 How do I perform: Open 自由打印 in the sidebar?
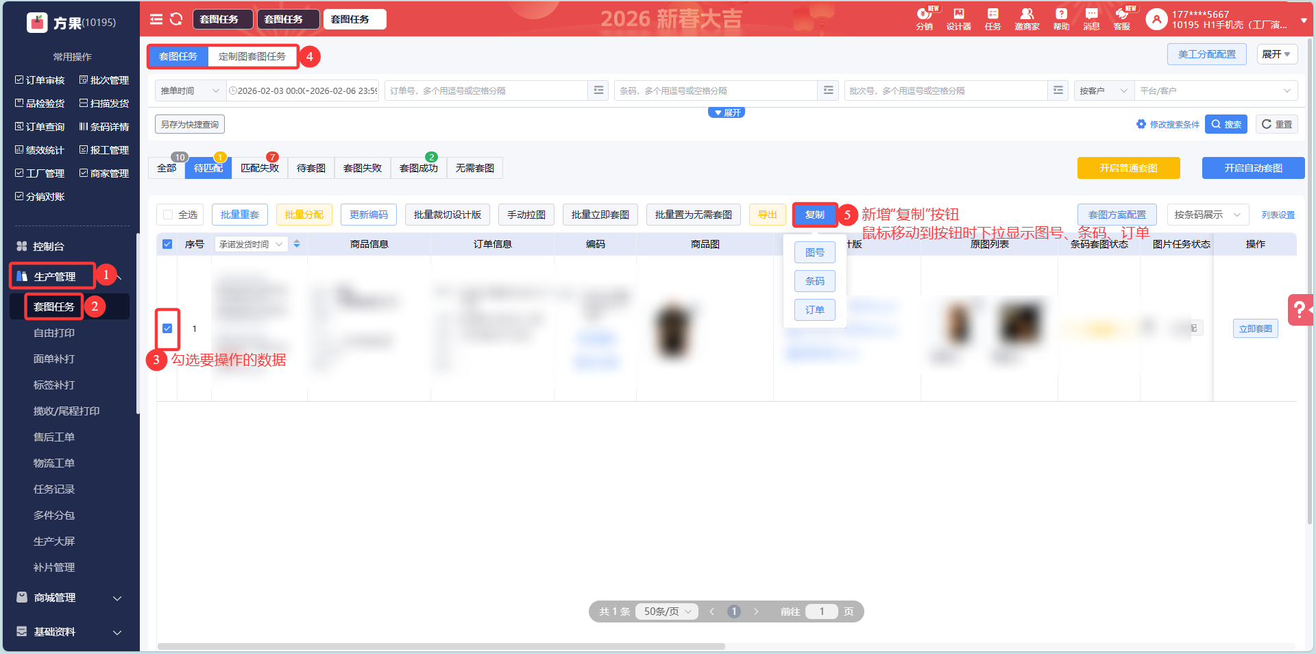point(54,333)
